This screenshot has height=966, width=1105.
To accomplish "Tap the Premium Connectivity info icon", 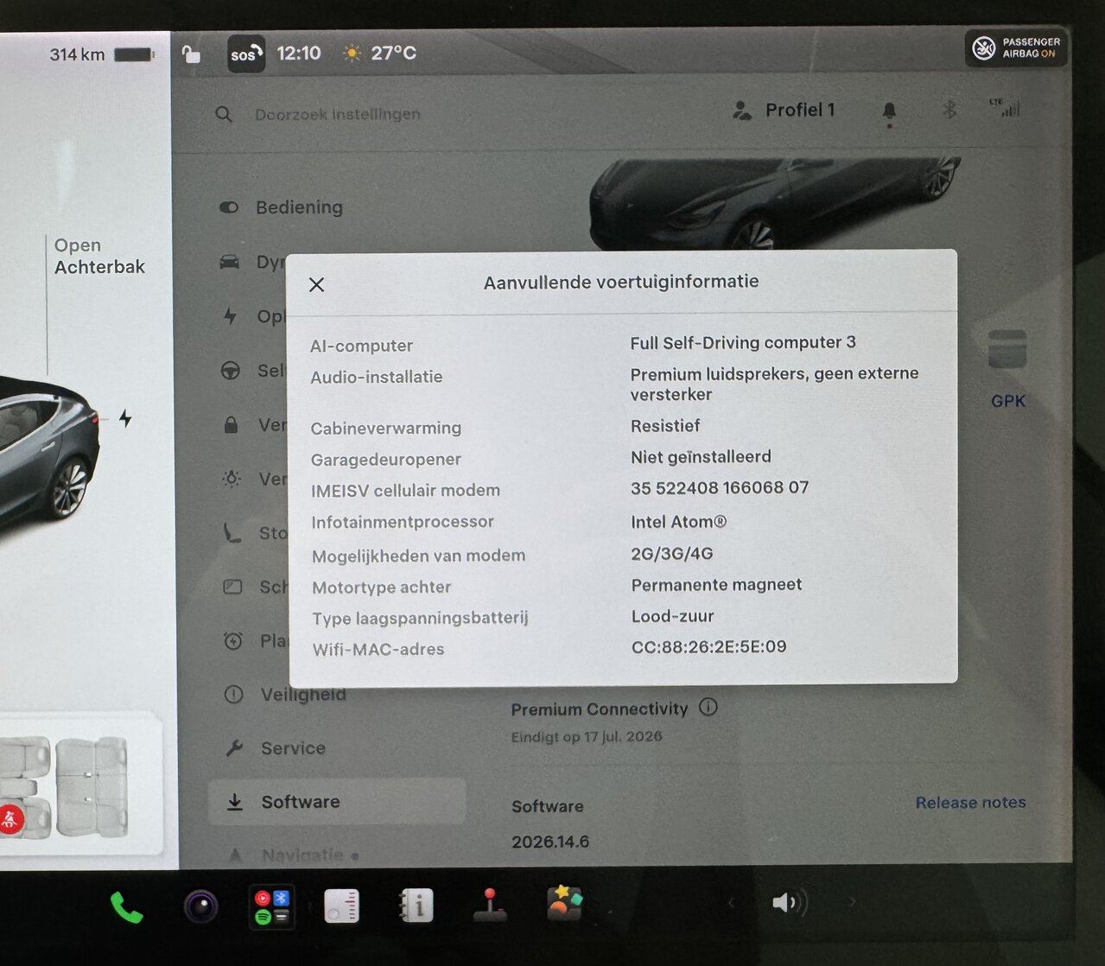I will pyautogui.click(x=708, y=707).
